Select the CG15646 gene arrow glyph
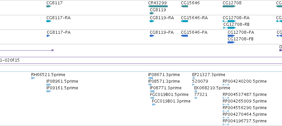Screen dimensions: 282x126 184,6
